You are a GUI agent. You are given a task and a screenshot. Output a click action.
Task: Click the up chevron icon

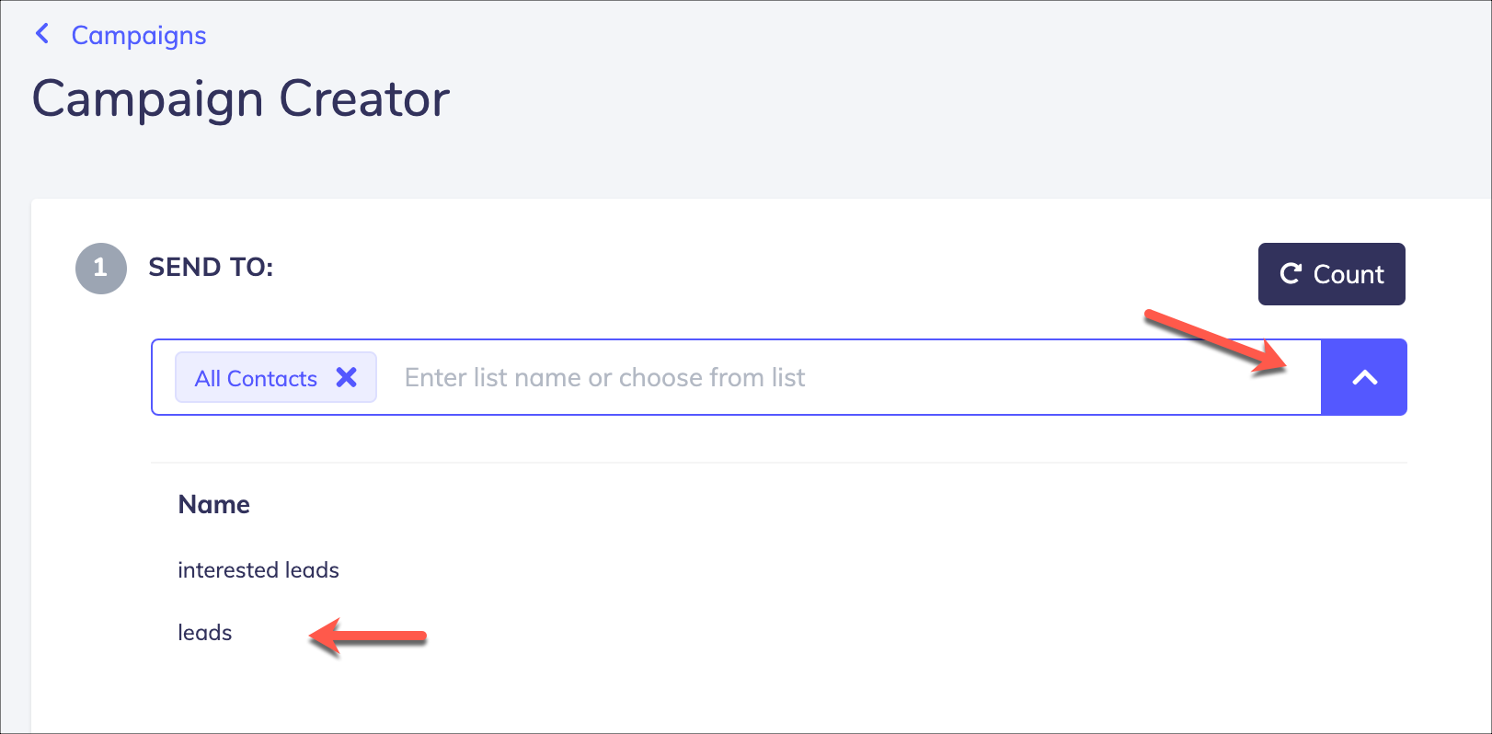[1365, 377]
